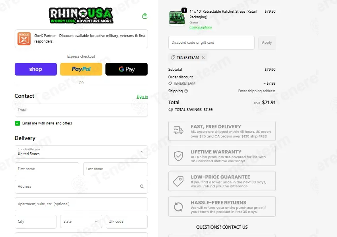The image size is (337, 237).
Task: Focus the Discount code or gift card field
Action: [211, 43]
